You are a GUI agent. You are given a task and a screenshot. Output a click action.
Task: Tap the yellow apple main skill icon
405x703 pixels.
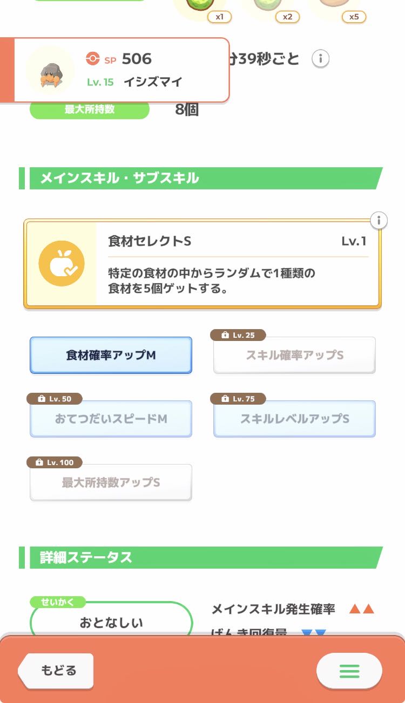pyautogui.click(x=62, y=264)
